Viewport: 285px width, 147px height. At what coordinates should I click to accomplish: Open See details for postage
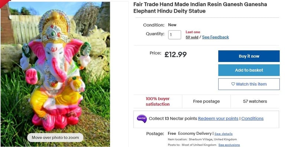coord(223,134)
